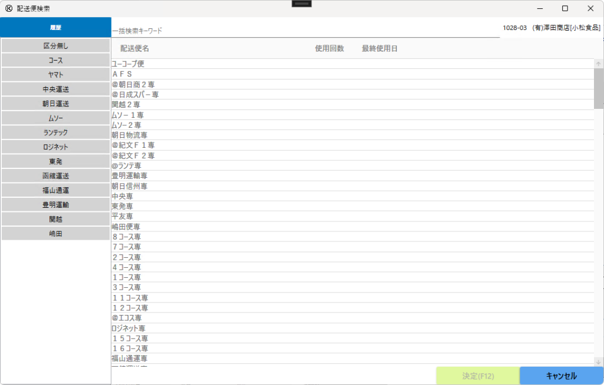Pick the 東発専 row
Screen dimensions: 604x385
[x=353, y=206]
